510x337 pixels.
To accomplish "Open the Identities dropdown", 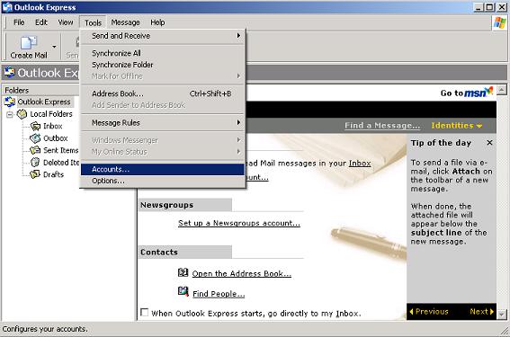I will (457, 126).
